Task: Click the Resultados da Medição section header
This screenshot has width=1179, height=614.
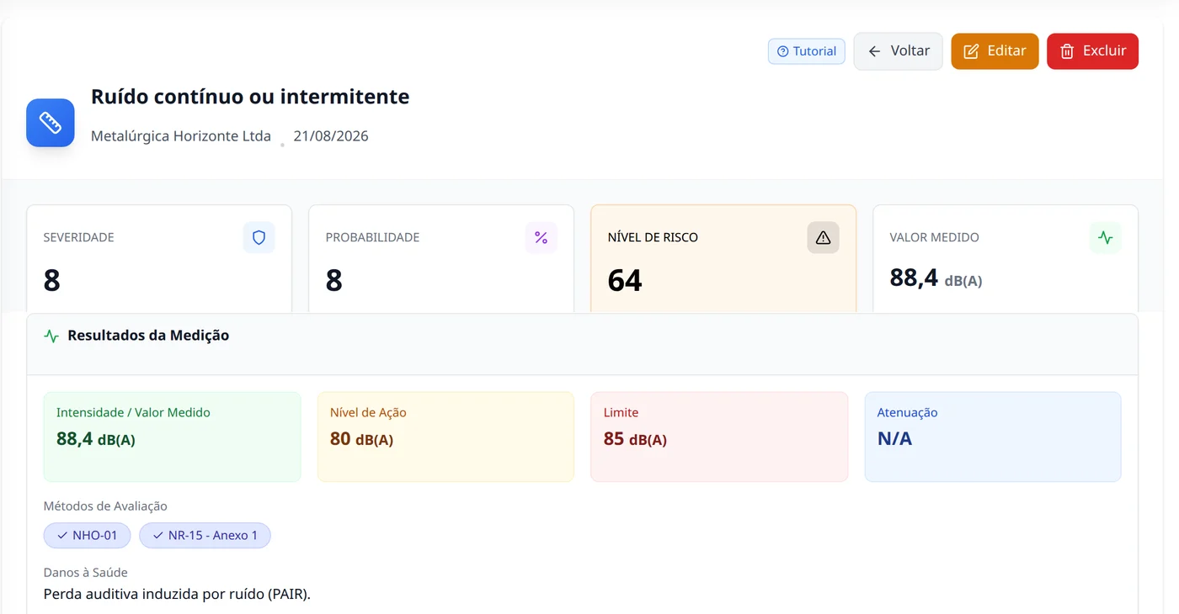Action: (x=148, y=336)
